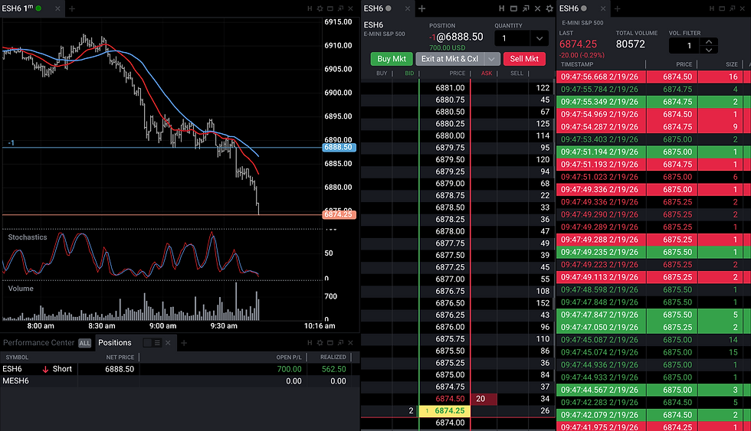Click the 6888.50 position price label on chart
Screen dimensions: 751x431
[x=339, y=147]
